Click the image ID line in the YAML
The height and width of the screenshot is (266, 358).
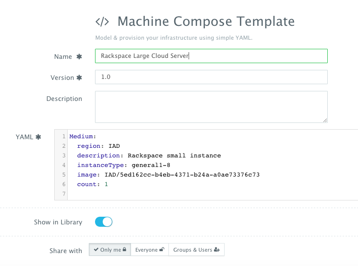168,175
